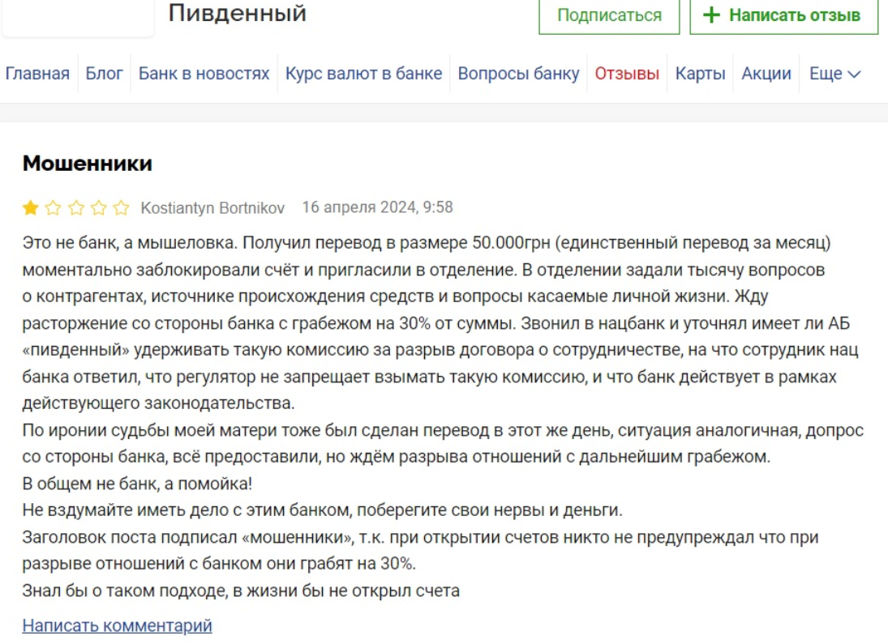Open the active 'Отзывы' tab
888x644 pixels.
click(x=627, y=74)
